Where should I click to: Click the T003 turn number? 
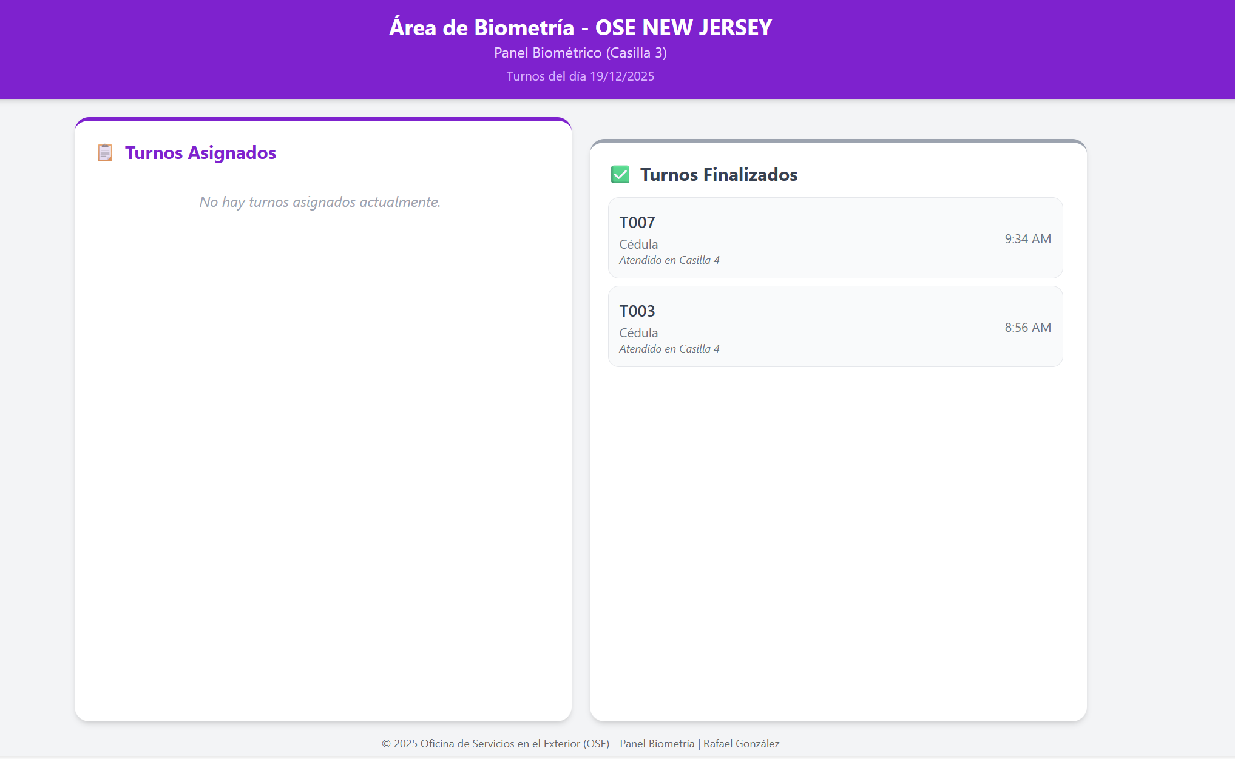(637, 311)
